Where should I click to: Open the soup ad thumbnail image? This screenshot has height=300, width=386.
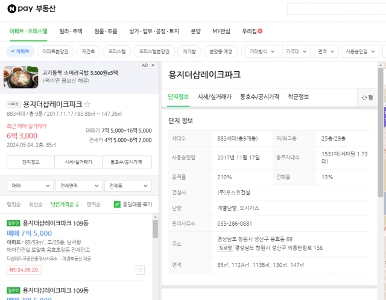[21, 77]
